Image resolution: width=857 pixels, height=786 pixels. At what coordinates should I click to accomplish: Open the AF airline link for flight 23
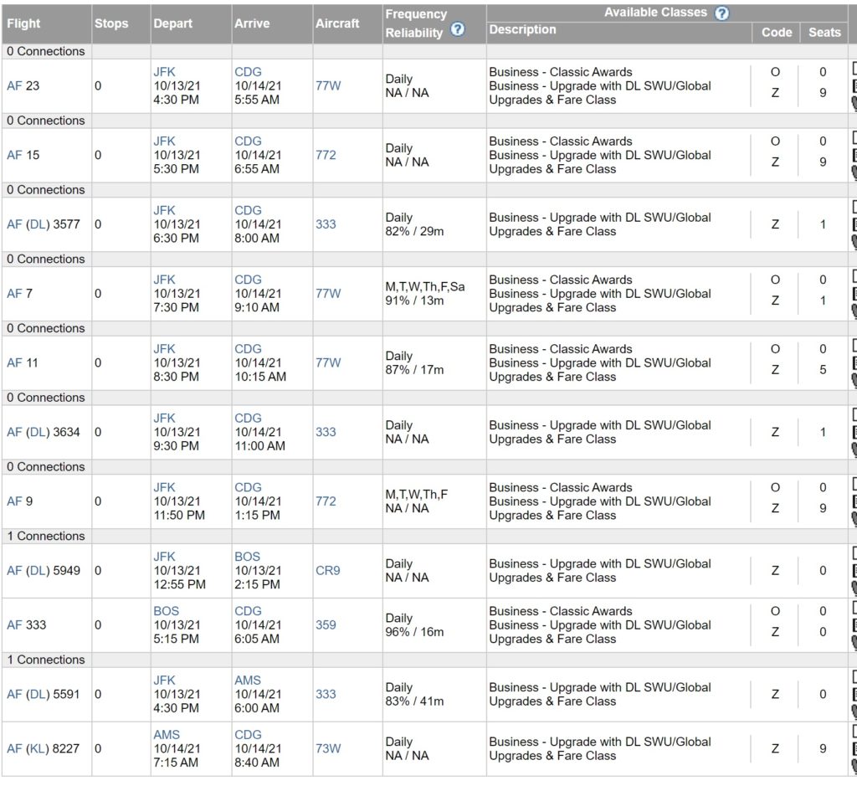pos(14,85)
